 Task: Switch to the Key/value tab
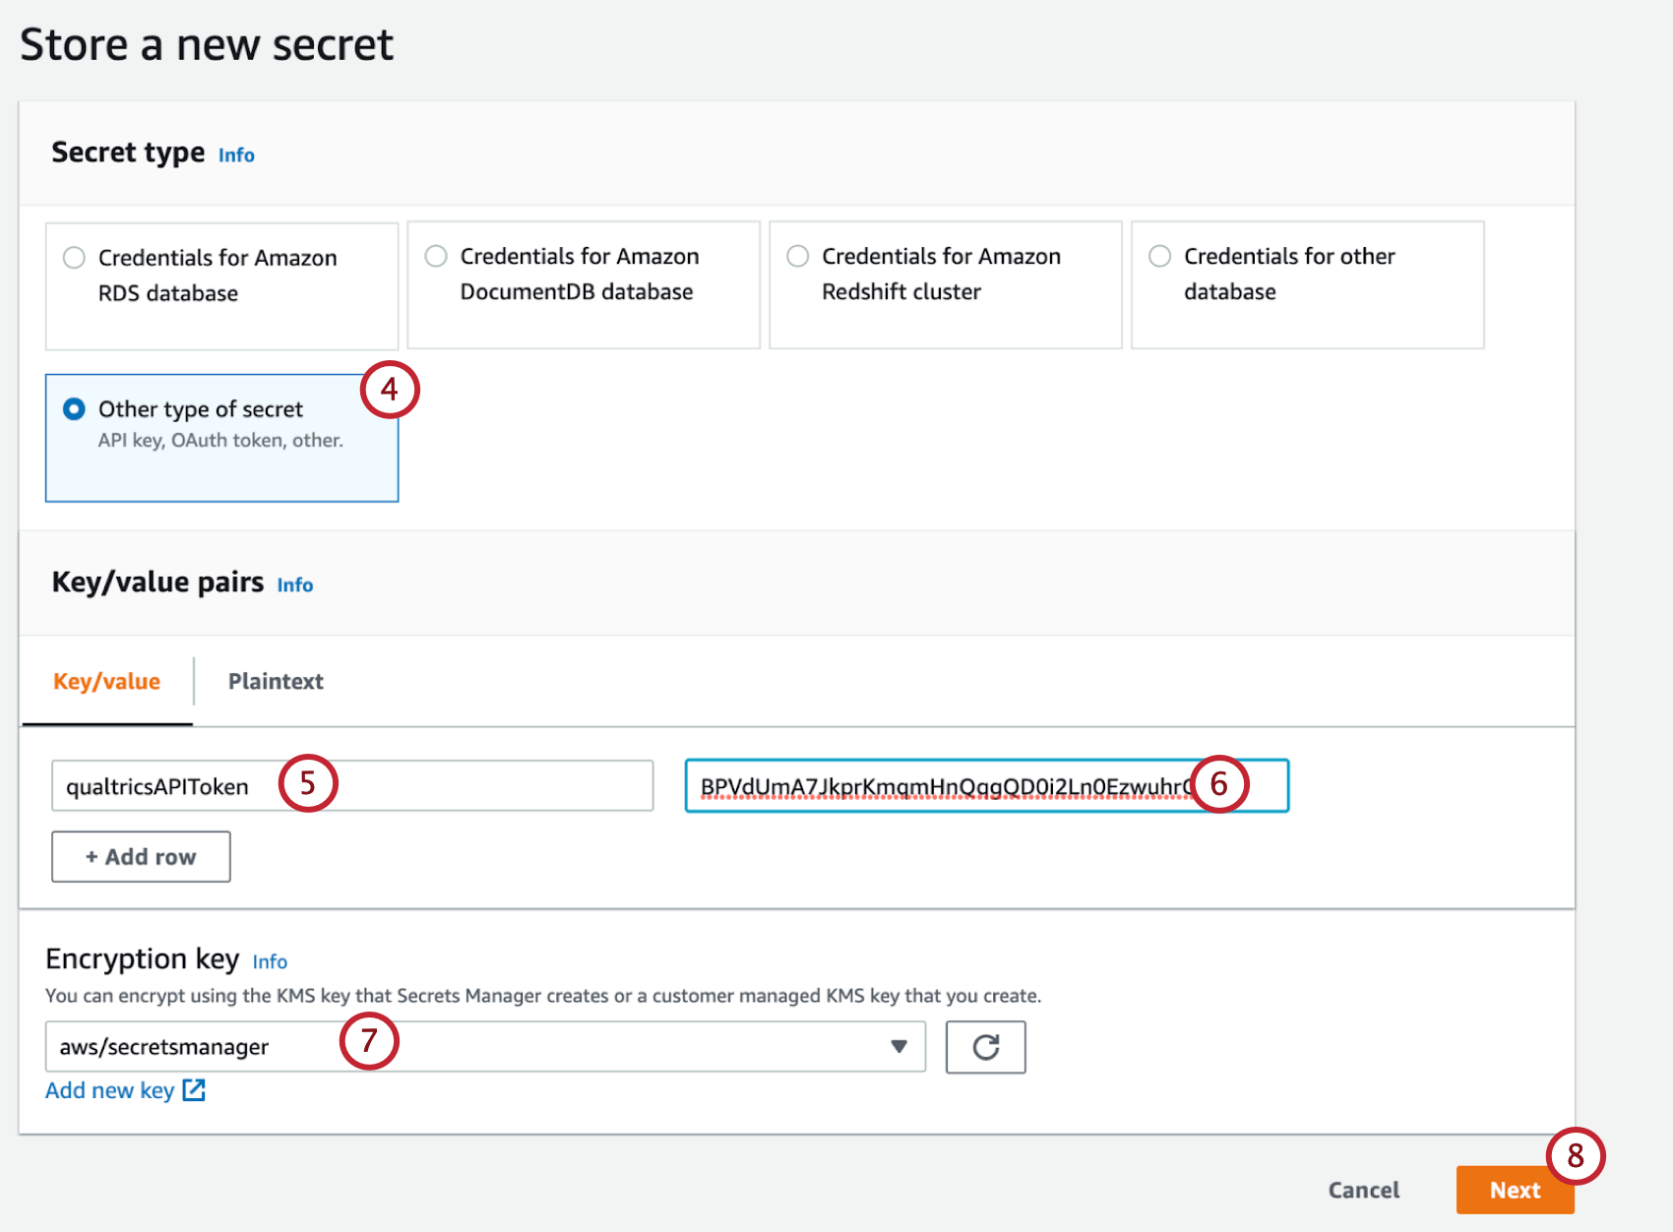tap(107, 681)
